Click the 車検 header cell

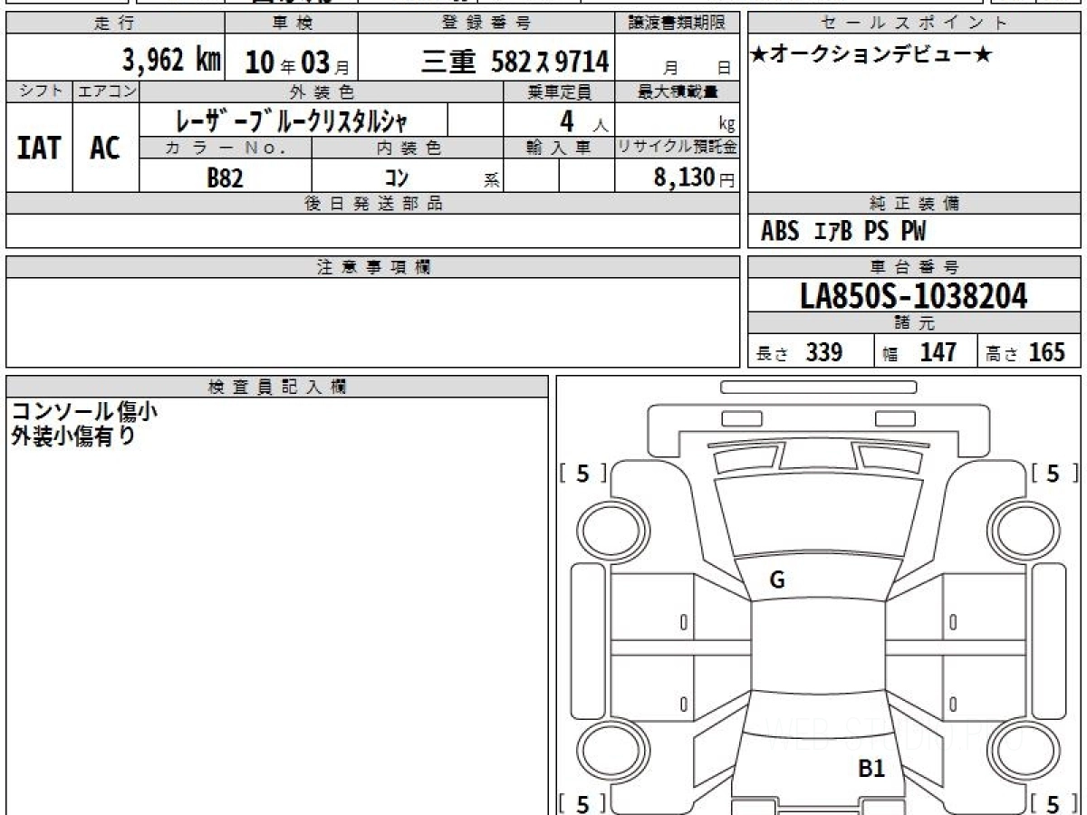(x=291, y=24)
